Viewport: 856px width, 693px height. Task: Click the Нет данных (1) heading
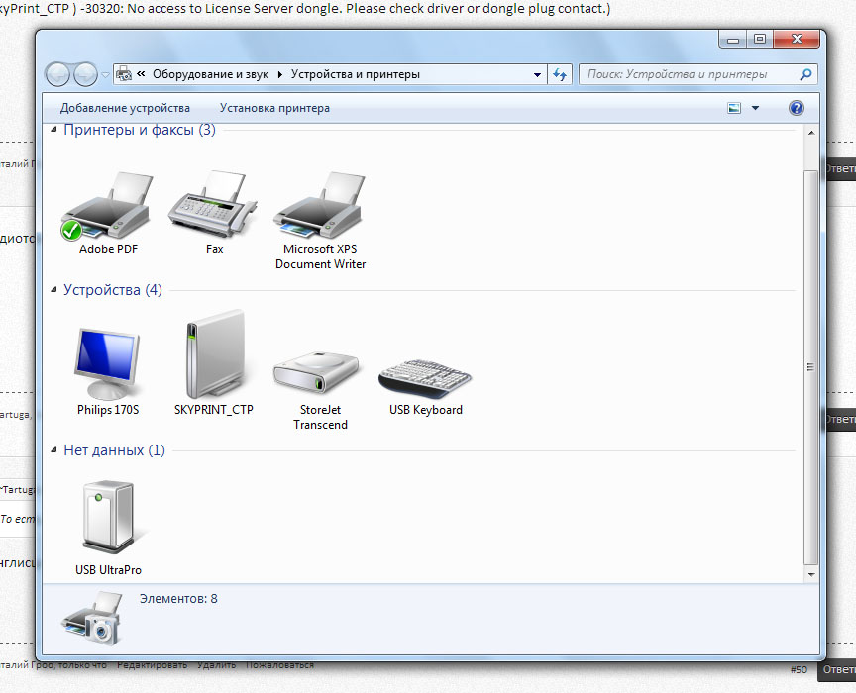coord(114,450)
